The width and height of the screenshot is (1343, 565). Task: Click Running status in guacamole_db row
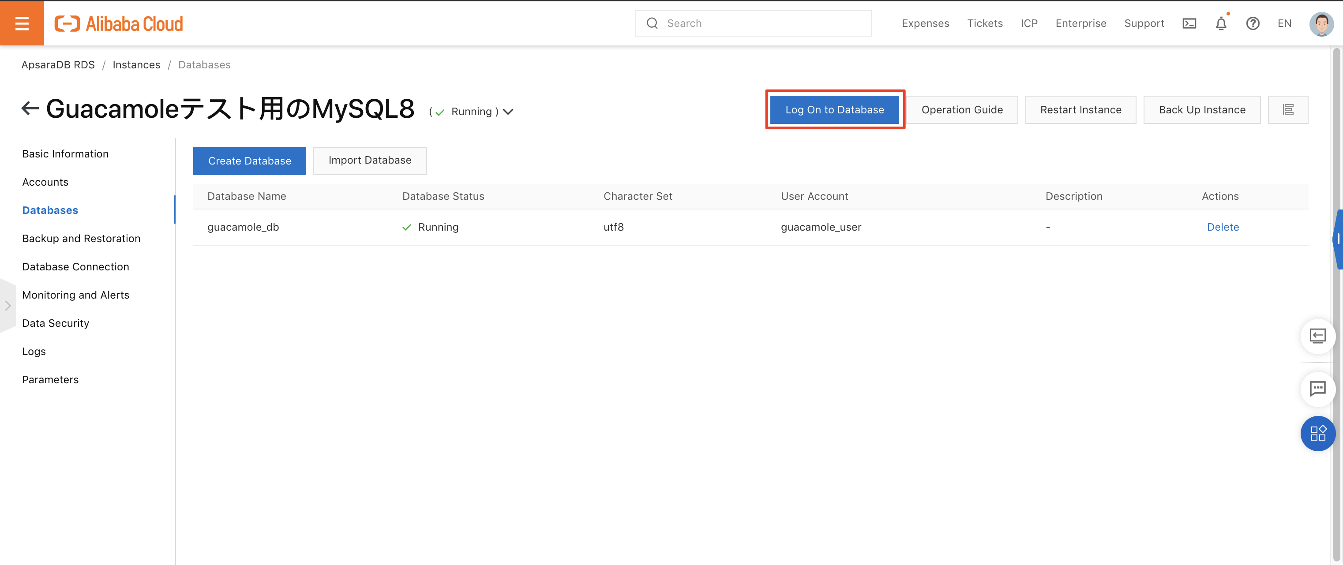pos(431,227)
